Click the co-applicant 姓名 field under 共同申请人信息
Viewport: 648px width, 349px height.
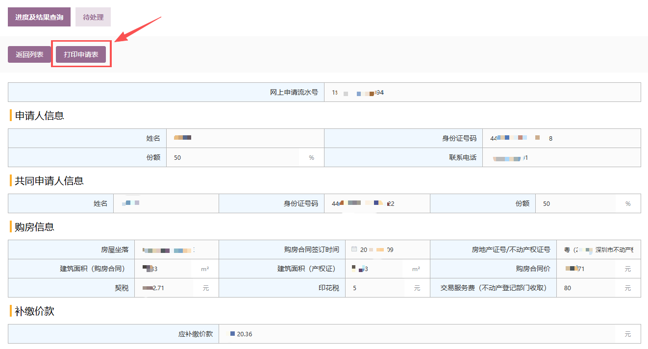point(166,203)
